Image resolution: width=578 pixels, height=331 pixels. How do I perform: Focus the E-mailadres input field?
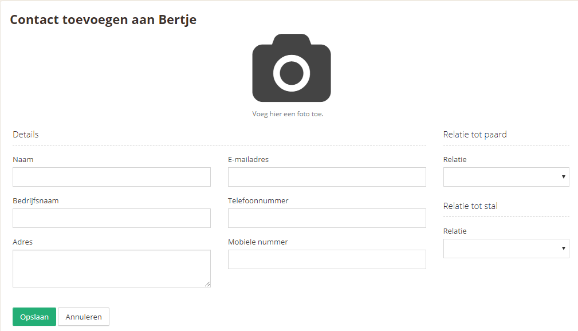pos(327,177)
